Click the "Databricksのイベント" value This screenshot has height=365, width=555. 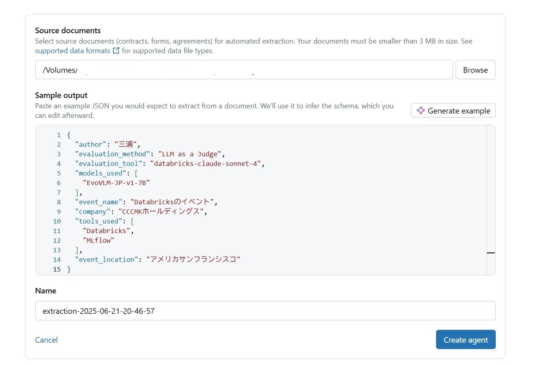[172, 202]
